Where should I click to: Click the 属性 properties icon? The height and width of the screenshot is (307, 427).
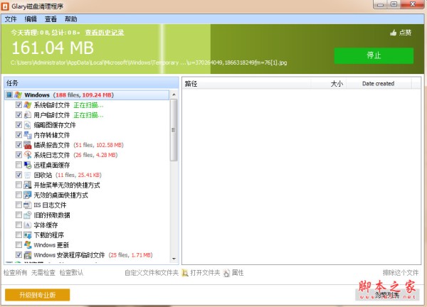click(226, 272)
